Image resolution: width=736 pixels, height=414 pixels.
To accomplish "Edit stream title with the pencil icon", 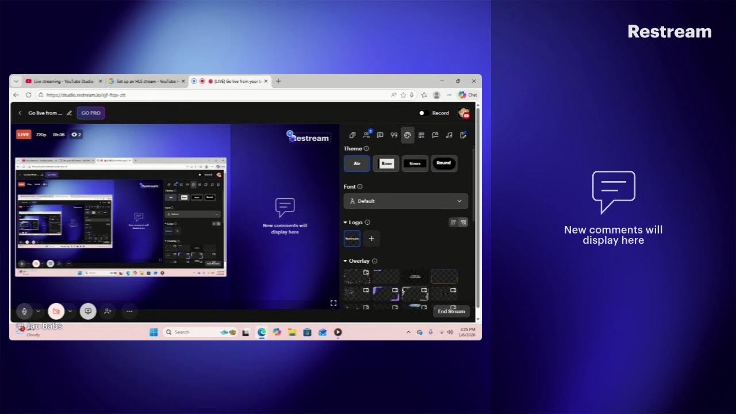I will [x=70, y=113].
